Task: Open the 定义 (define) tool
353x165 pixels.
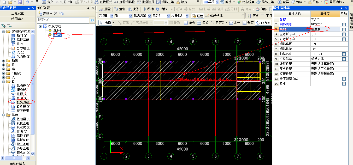Action: pos(48,2)
